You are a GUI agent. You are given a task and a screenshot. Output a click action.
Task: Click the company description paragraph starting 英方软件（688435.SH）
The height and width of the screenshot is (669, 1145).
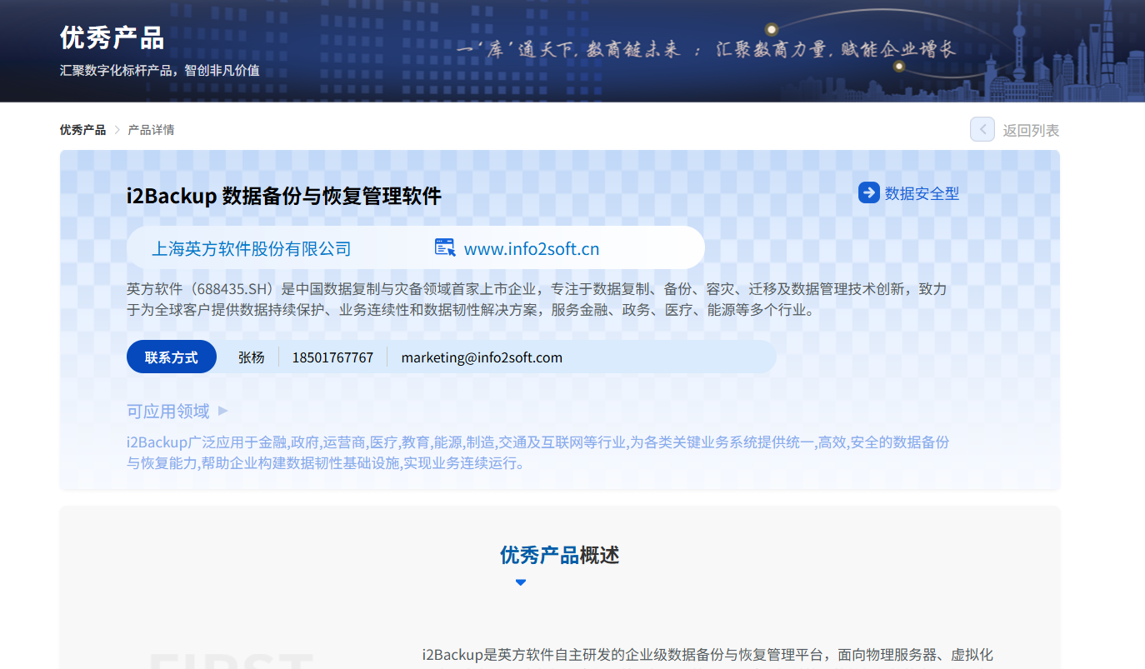pyautogui.click(x=537, y=299)
